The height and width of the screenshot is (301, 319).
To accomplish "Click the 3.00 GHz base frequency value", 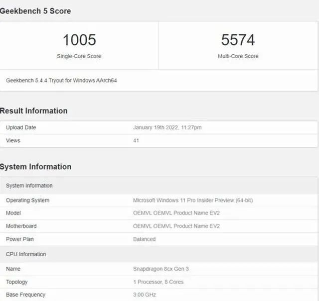I will (145, 295).
